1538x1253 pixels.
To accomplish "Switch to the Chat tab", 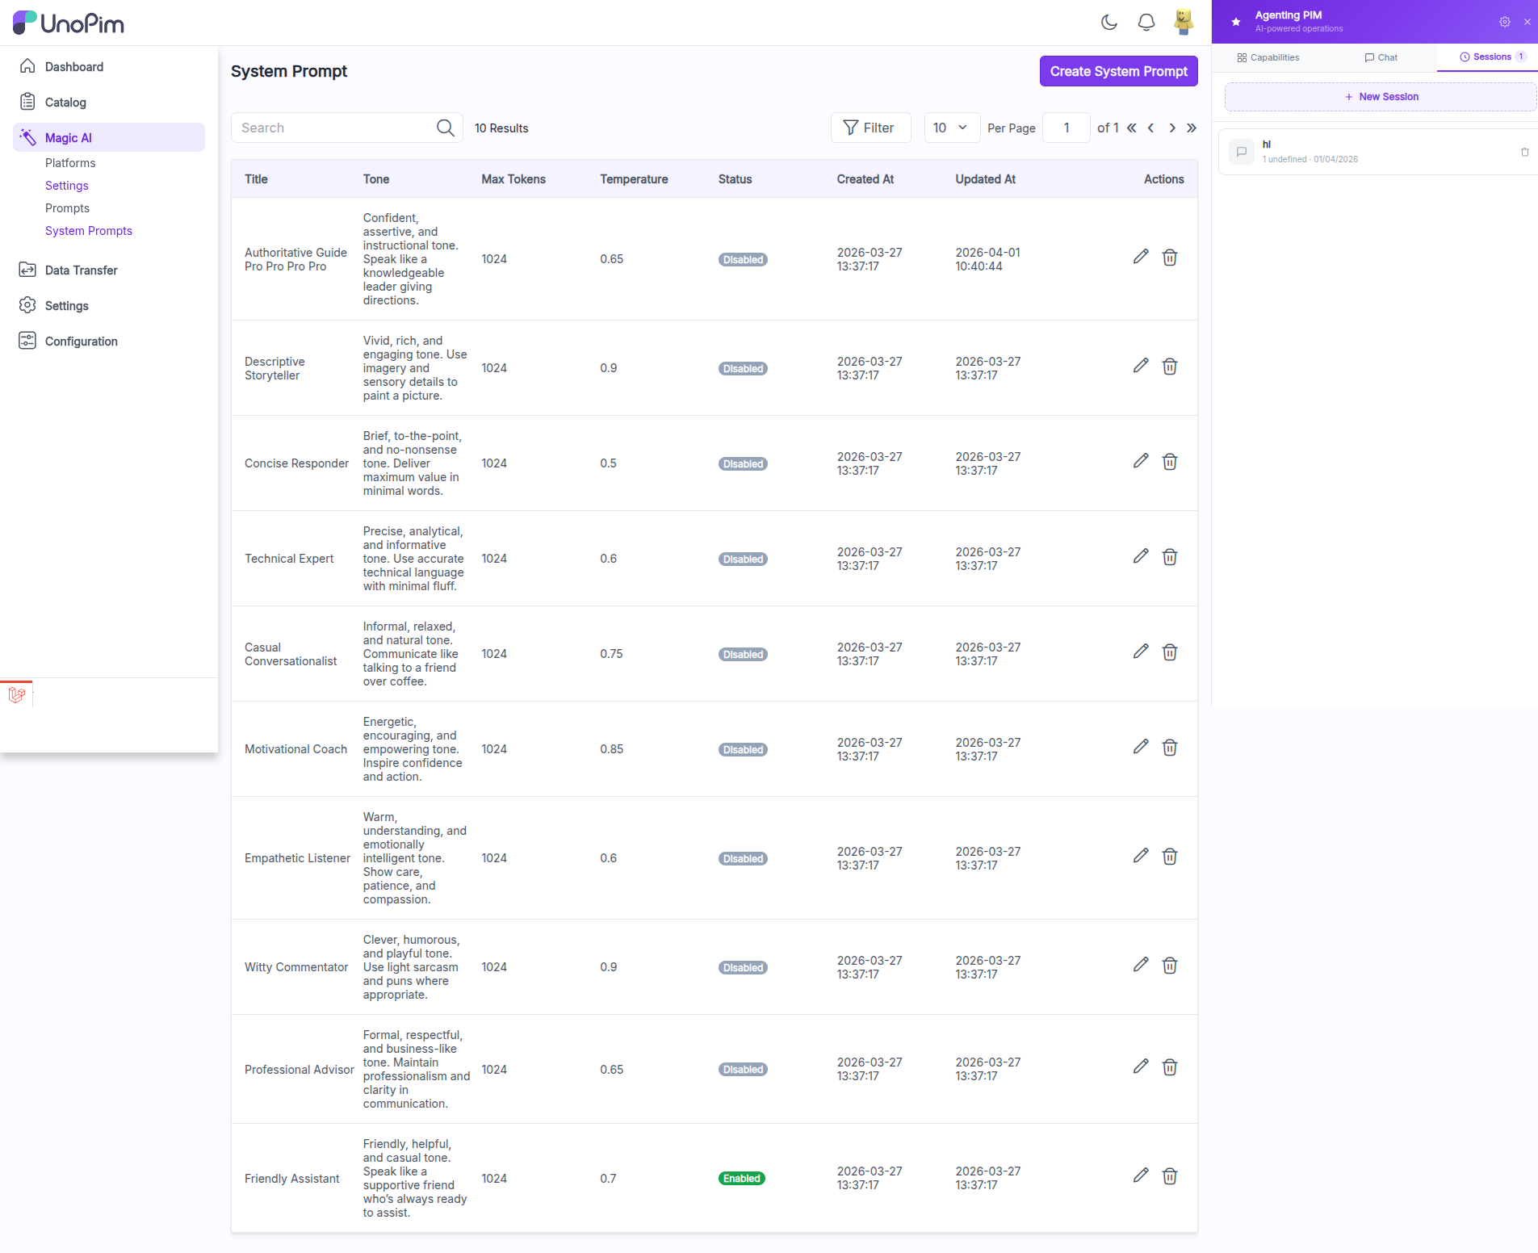I will 1381,57.
